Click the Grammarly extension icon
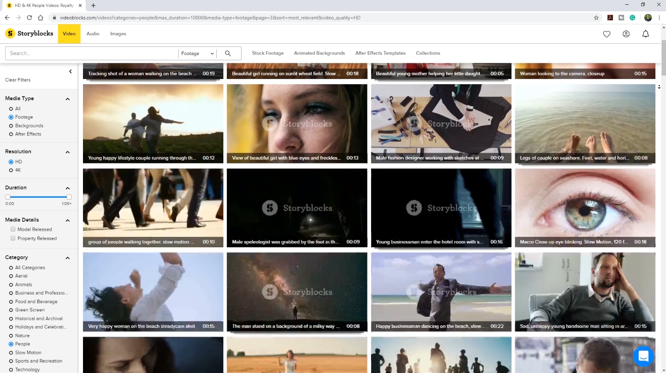The height and width of the screenshot is (373, 666). click(633, 18)
